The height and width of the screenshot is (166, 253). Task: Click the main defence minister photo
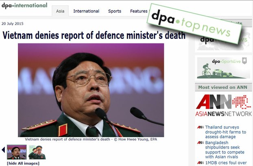coord(91,90)
